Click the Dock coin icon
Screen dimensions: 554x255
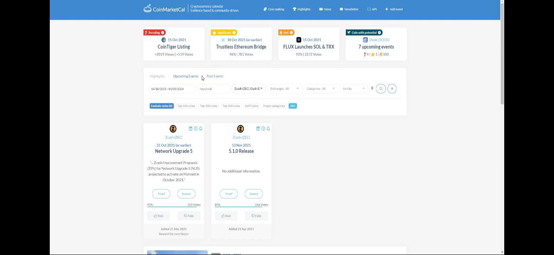pyautogui.click(x=366, y=40)
